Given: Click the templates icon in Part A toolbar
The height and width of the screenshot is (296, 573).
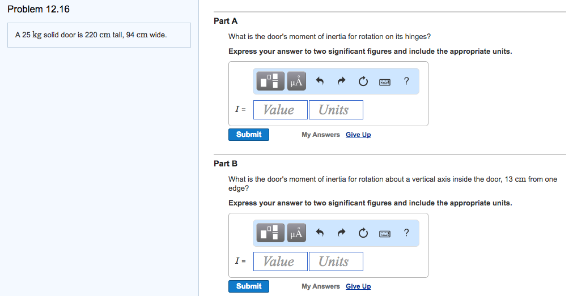Looking at the screenshot, I should point(270,81).
